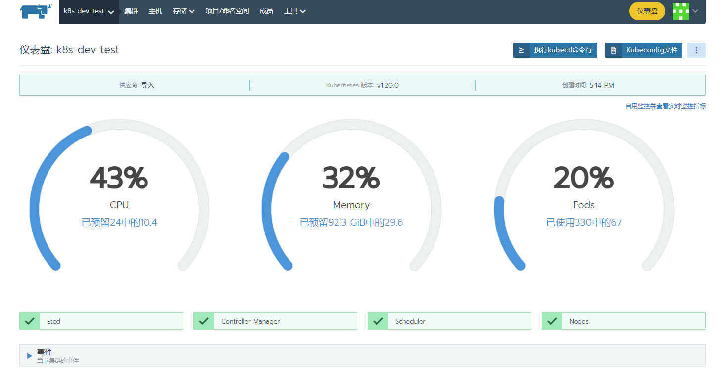Click the Kubeconfig file document icon
The height and width of the screenshot is (371, 723).
tap(613, 50)
